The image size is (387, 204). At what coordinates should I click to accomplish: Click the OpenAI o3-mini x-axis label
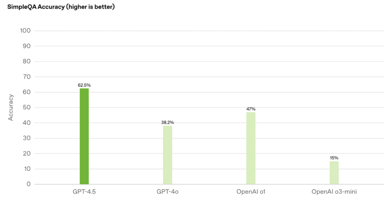[x=334, y=192]
